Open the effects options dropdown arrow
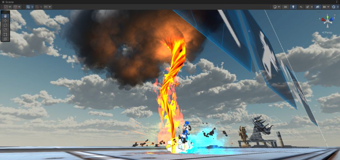Screen dimensions: 340x160 312,7
